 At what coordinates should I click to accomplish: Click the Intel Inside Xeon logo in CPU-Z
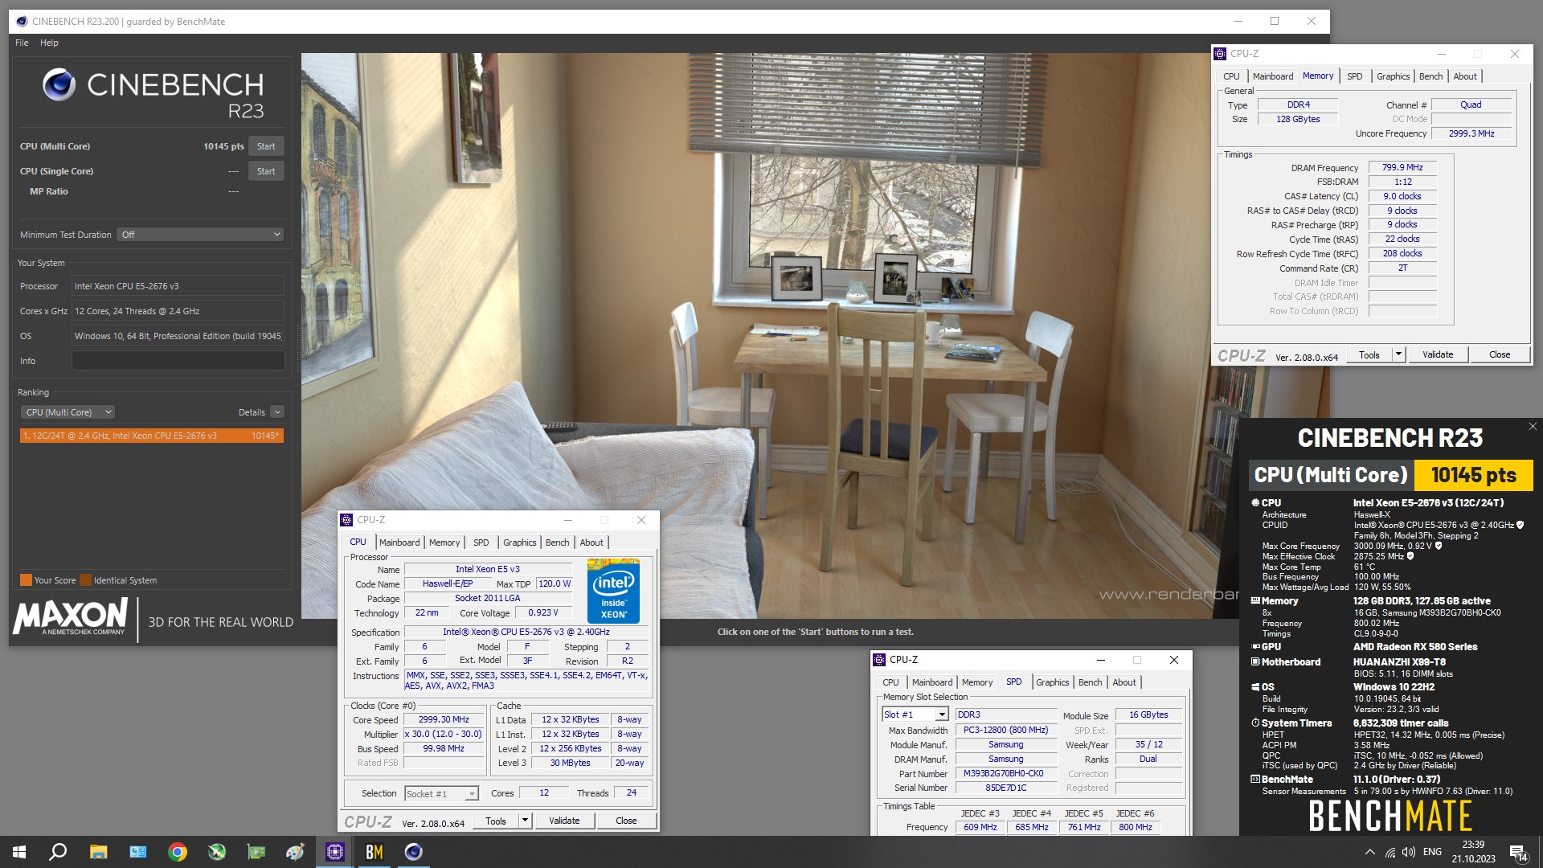613,592
